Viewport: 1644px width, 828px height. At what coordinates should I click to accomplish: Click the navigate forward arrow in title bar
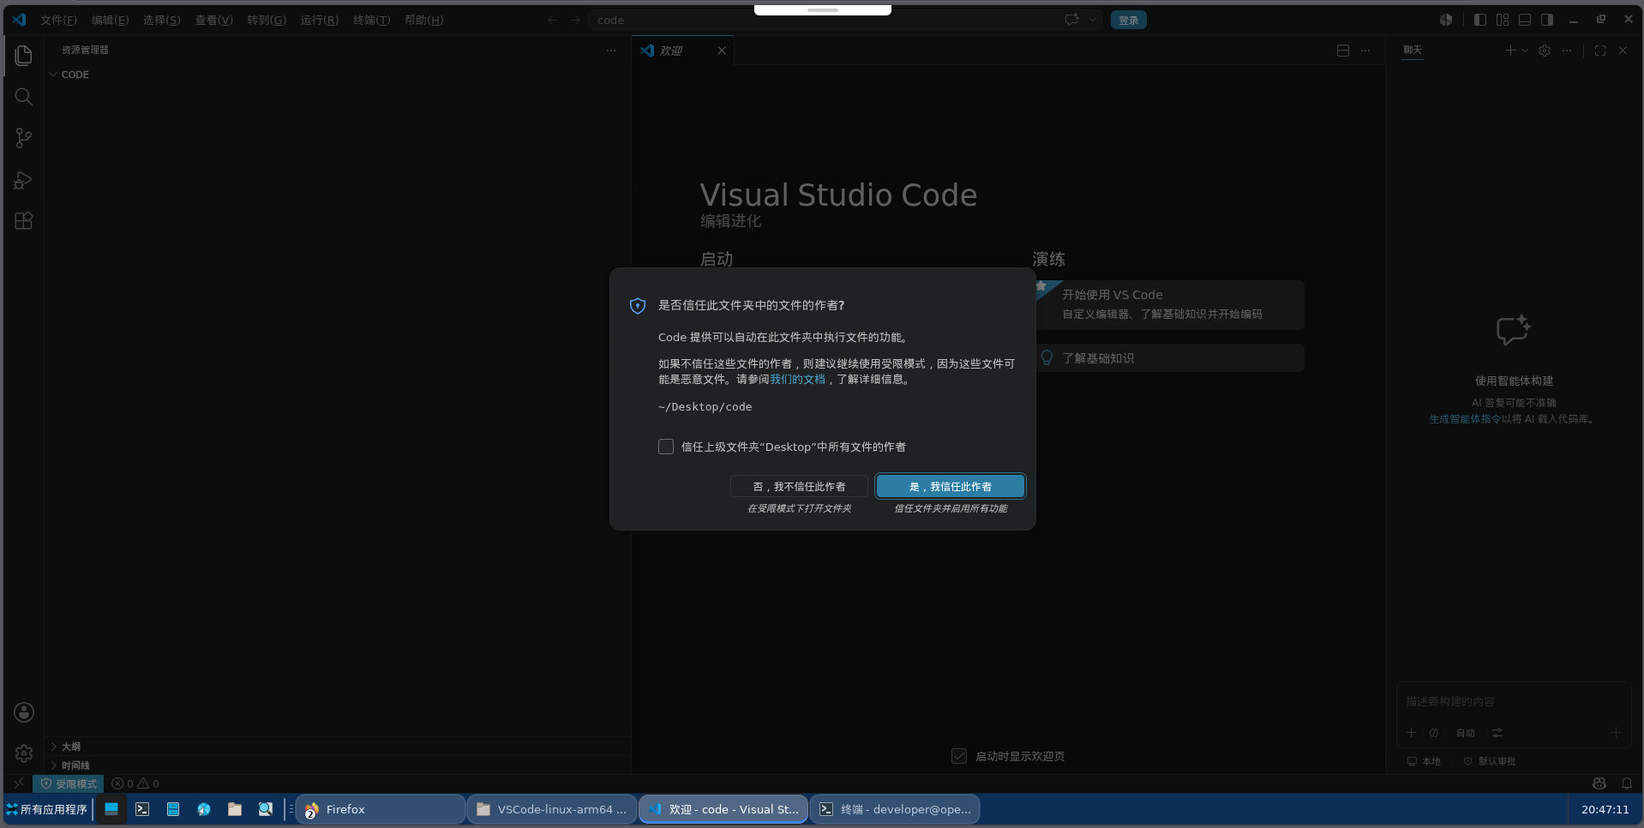pyautogui.click(x=575, y=20)
